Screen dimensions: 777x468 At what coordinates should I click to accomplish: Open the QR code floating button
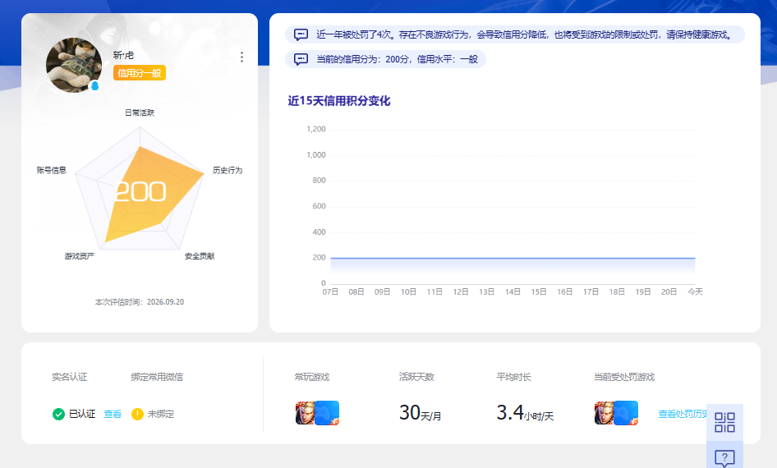(x=724, y=423)
